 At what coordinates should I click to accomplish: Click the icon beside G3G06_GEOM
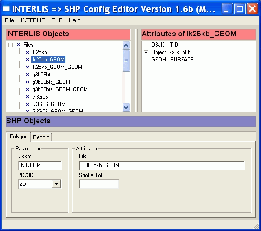[x=27, y=104]
